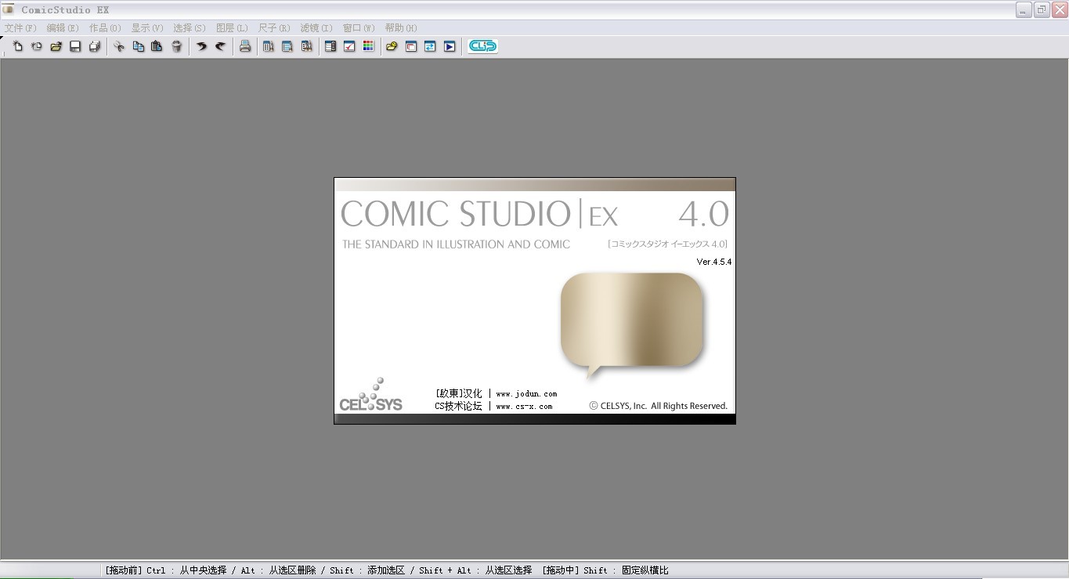Cut with the scissors icon
Screen dimensions: 1069x579
click(119, 46)
